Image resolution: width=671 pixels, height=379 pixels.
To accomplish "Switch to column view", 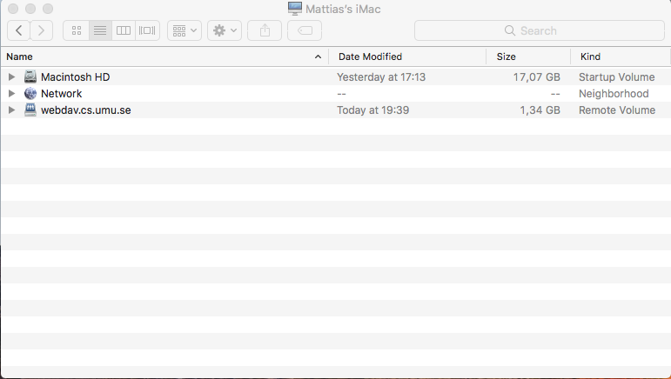I will coord(124,30).
